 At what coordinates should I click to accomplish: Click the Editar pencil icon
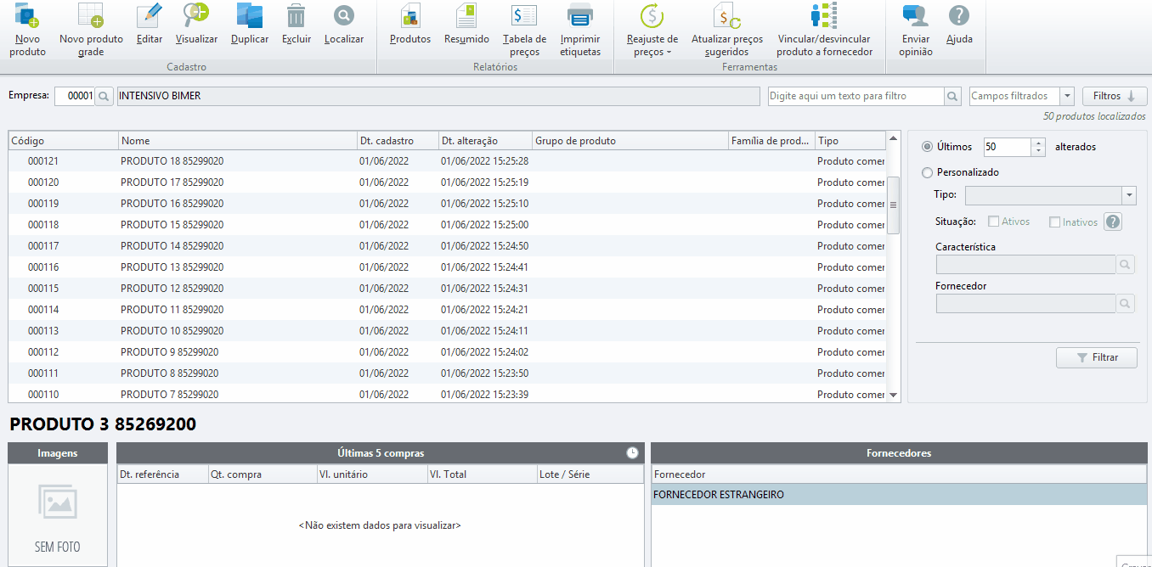coord(150,15)
